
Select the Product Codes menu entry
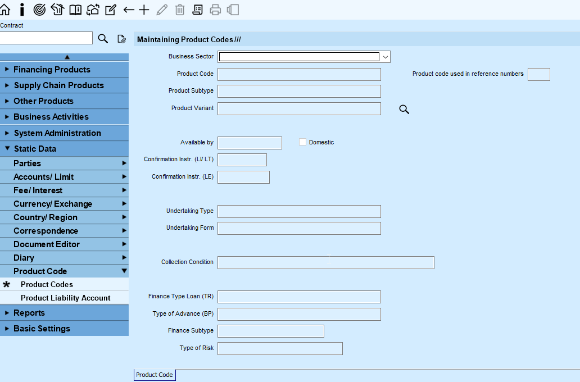[65, 284]
